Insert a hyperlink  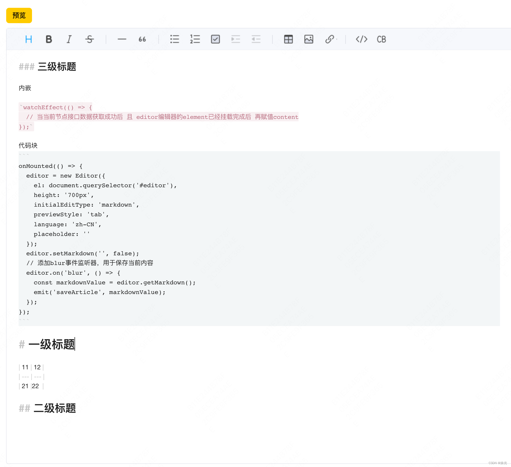pos(330,39)
